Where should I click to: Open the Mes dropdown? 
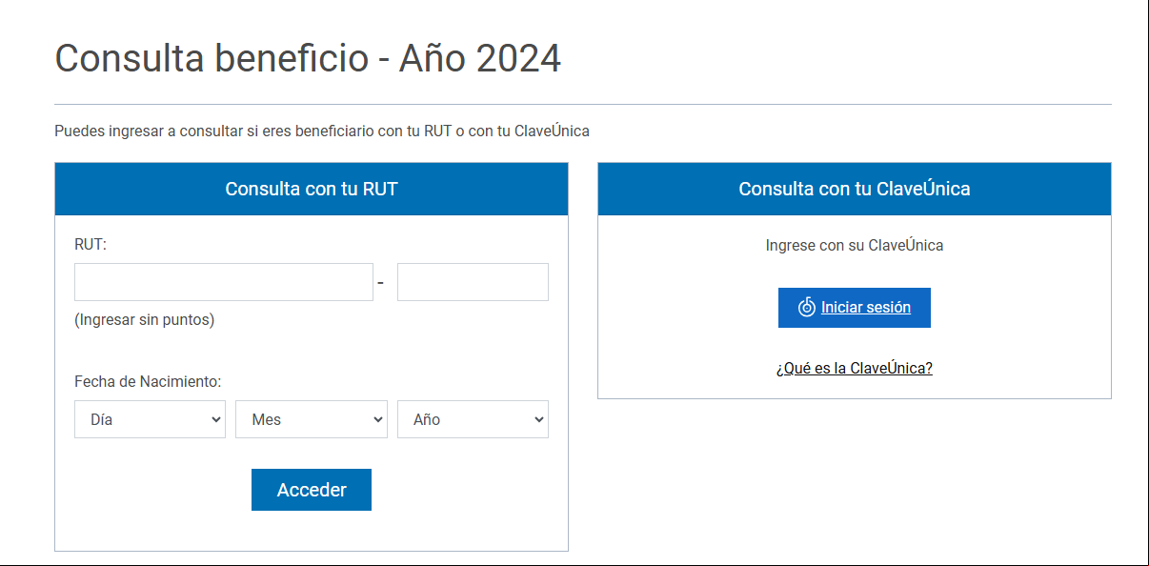(x=312, y=419)
